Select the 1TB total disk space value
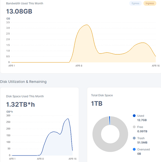 tap(97, 103)
